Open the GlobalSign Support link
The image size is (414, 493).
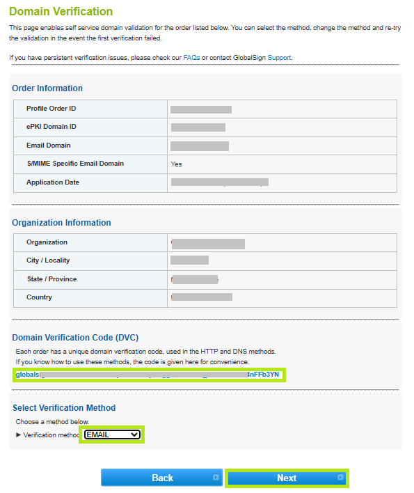point(279,58)
